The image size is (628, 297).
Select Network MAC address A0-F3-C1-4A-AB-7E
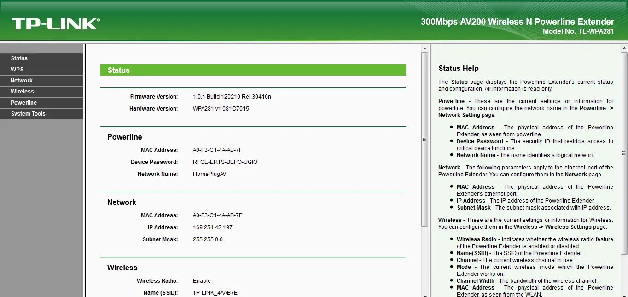(x=218, y=215)
